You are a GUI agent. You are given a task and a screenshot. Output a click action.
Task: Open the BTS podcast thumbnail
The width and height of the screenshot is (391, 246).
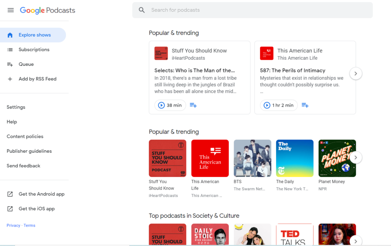[252, 158]
